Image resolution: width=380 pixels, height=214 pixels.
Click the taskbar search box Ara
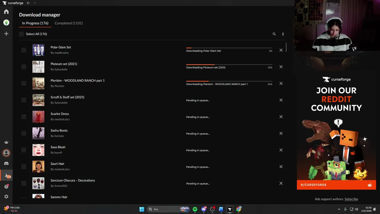tap(169, 209)
